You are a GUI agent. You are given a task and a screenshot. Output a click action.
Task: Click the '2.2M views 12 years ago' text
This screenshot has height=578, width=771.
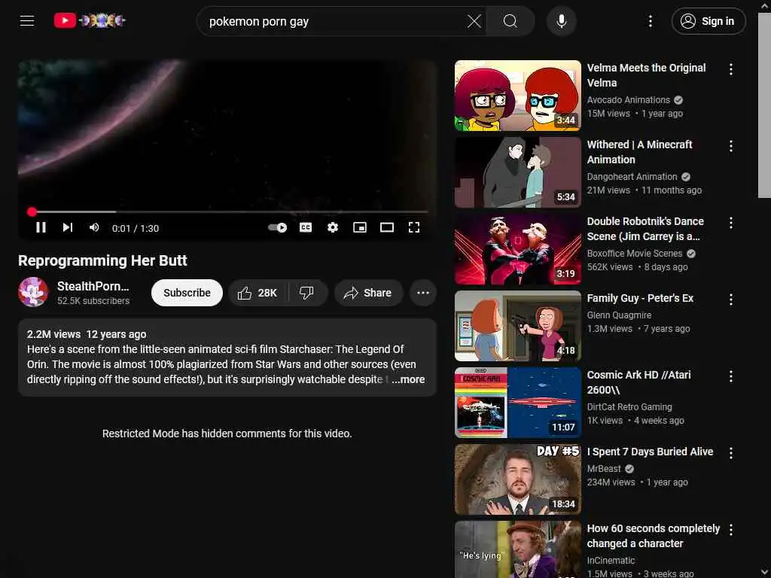pos(87,334)
